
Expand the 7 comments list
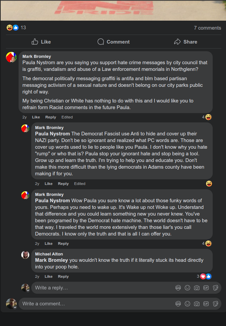[x=207, y=28]
